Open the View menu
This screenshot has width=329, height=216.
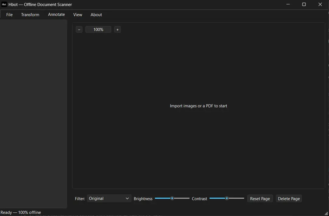click(78, 15)
